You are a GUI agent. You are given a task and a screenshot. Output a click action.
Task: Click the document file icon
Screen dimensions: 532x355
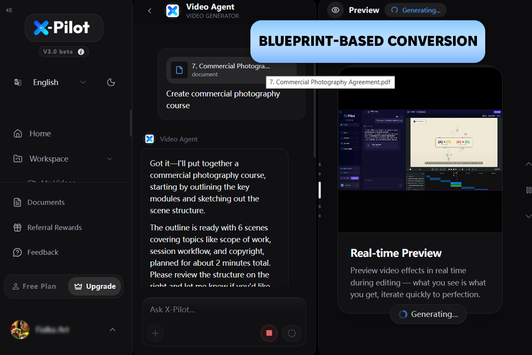coord(179,70)
